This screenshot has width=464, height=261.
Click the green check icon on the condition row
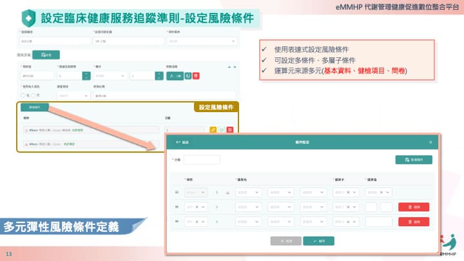pos(222,130)
